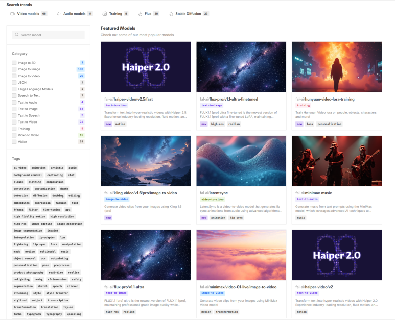
Task: Filter by the 'ai video' tag
Action: pyautogui.click(x=20, y=168)
